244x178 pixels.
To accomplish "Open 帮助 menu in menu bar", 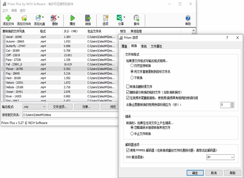I will [23, 10].
